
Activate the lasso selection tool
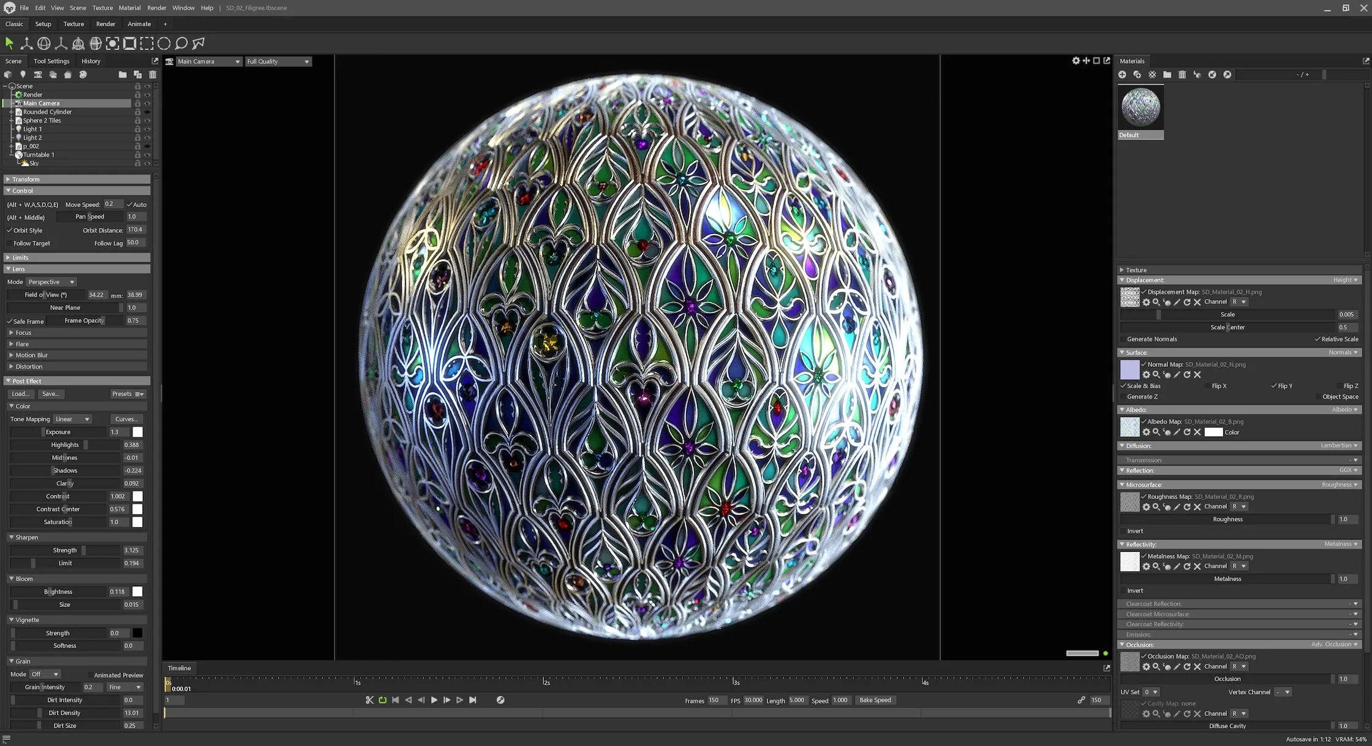tap(181, 43)
